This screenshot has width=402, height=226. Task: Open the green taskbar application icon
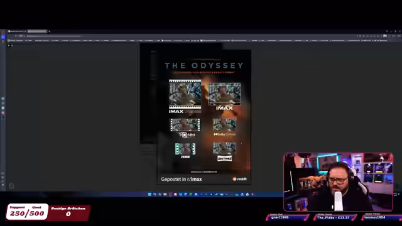[x=190, y=195]
